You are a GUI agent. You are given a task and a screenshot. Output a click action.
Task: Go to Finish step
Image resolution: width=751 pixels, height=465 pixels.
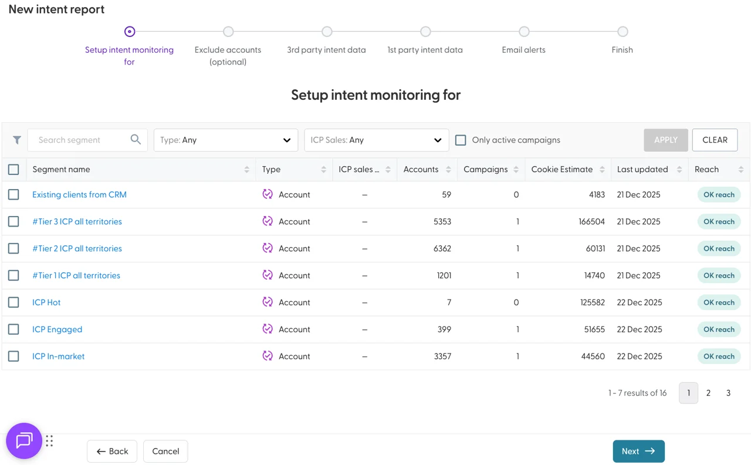coord(623,32)
